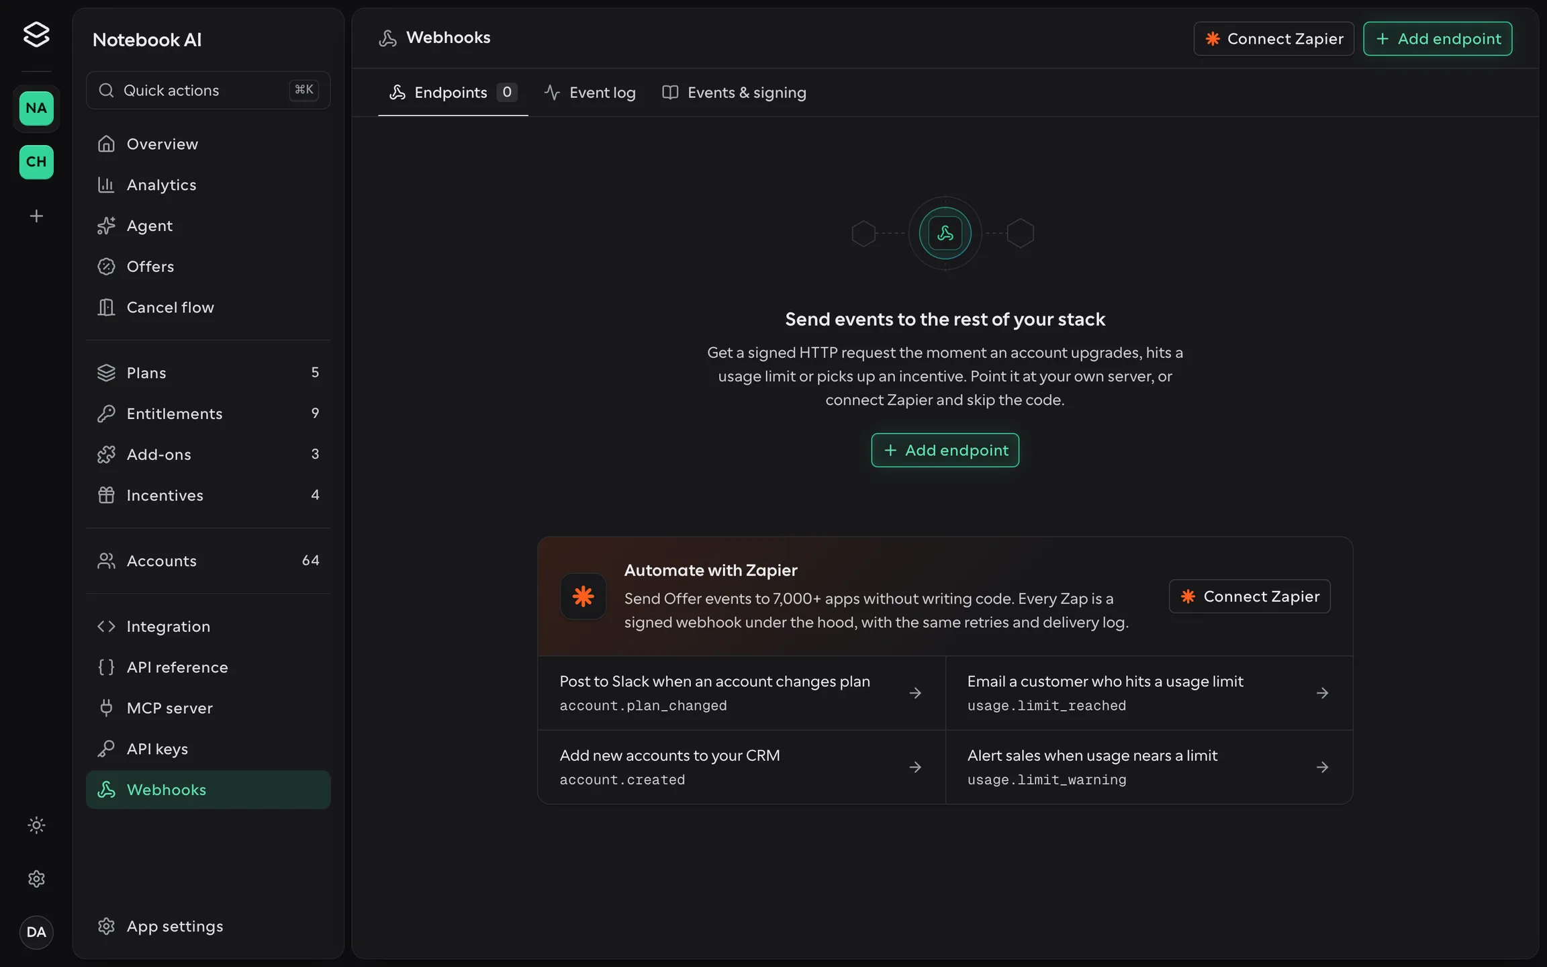Click Connect Zapier in the header
Viewport: 1547px width, 967px height.
(x=1274, y=39)
